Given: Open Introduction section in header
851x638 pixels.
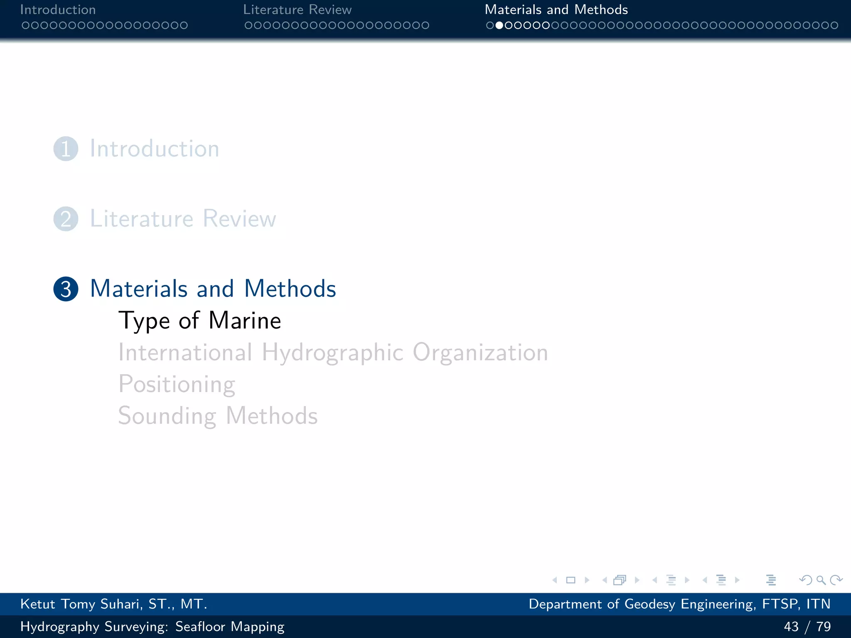Looking at the screenshot, I should (58, 10).
